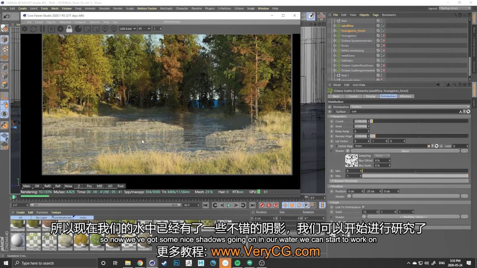
Task: Open the LDR 8-bit dropdown
Action: tap(127, 29)
